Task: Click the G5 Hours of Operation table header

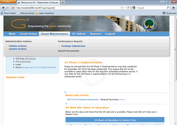Action: pyautogui.click(x=115, y=120)
